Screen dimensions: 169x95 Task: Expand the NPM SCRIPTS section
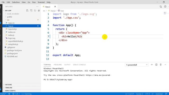point(10,91)
